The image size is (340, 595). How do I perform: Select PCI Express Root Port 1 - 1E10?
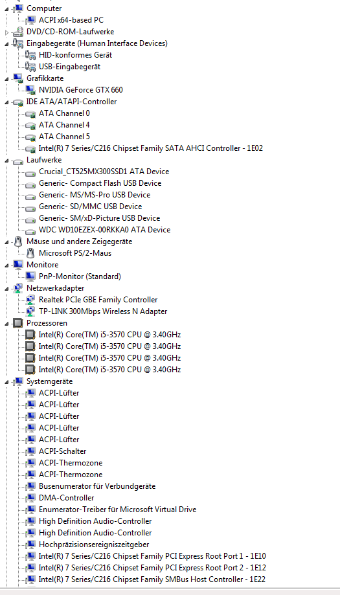[152, 556]
